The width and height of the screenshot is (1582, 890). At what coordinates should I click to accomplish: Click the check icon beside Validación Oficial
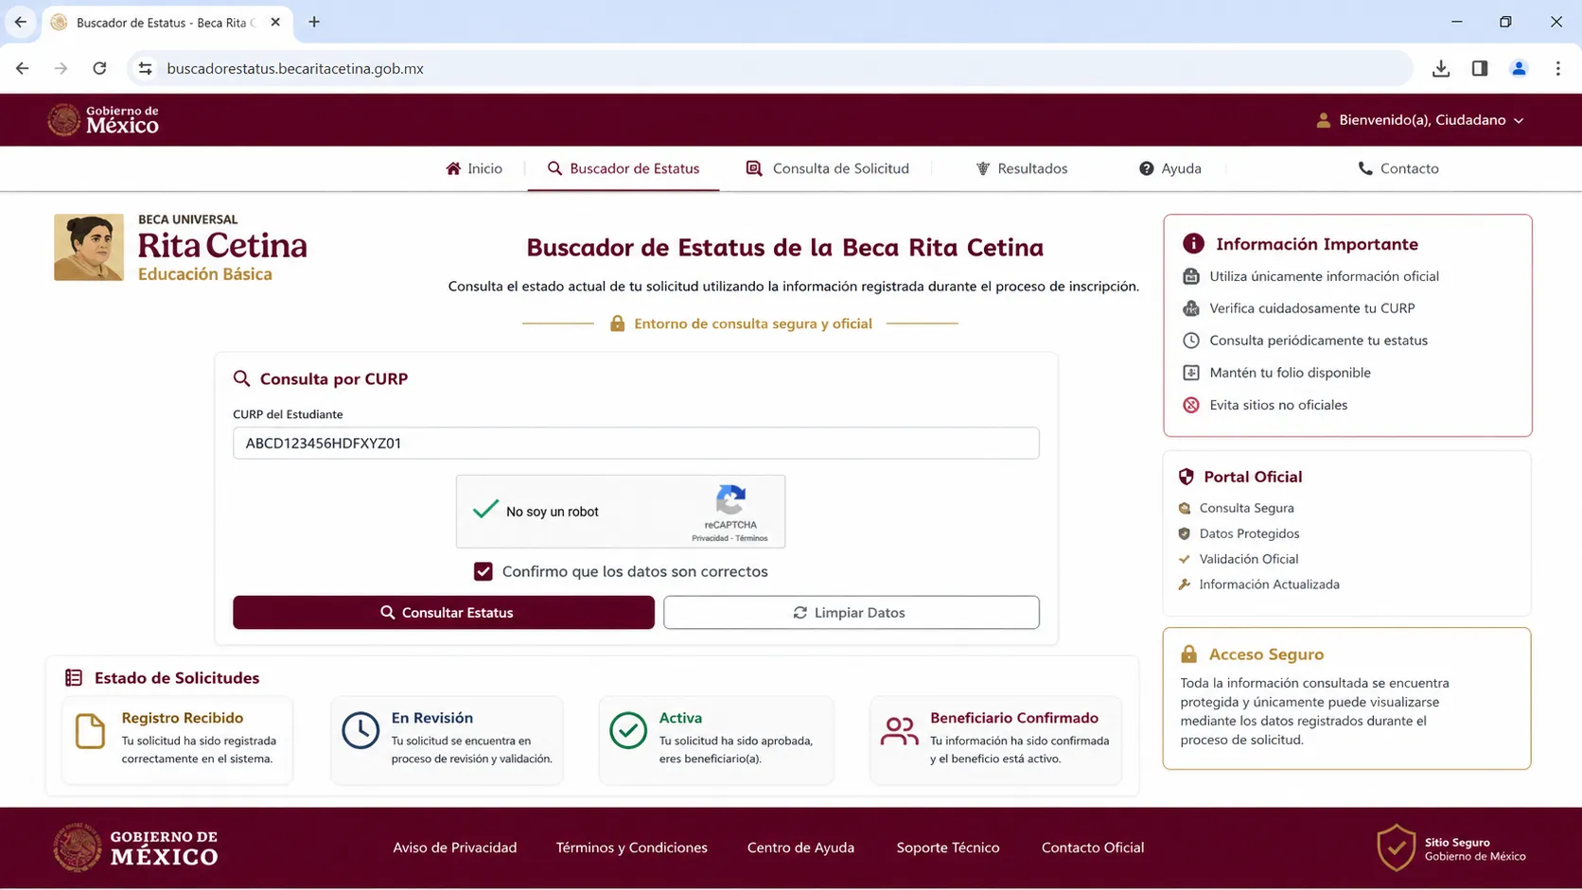(1185, 559)
